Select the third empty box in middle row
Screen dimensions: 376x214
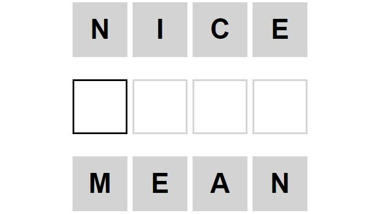point(220,107)
